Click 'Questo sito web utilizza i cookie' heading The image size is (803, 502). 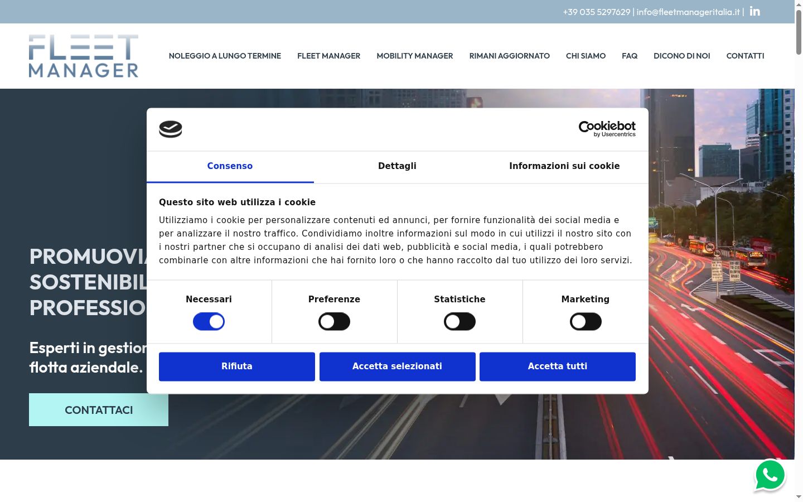point(237,202)
